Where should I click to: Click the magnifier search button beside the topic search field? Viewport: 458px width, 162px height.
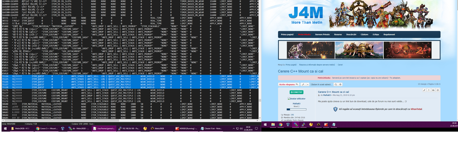[x=336, y=85]
